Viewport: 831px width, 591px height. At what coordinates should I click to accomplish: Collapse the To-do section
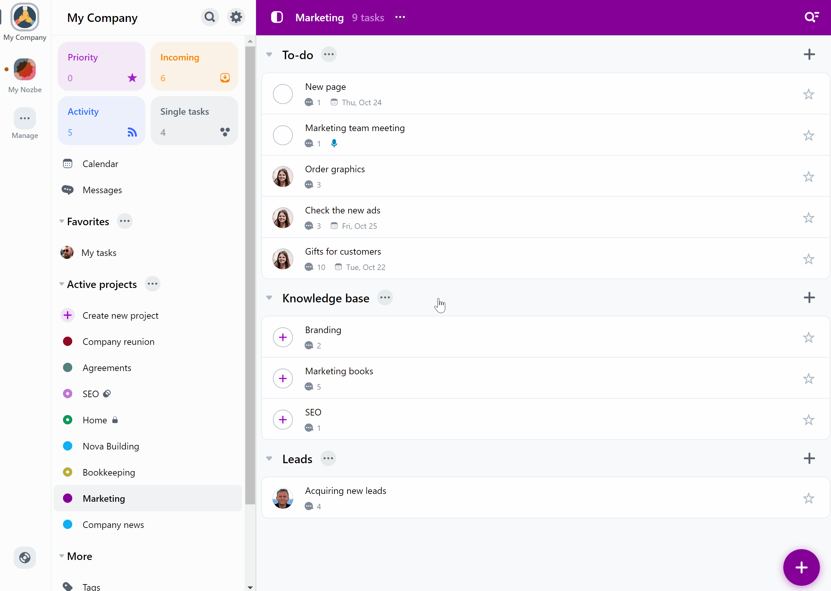[270, 54]
